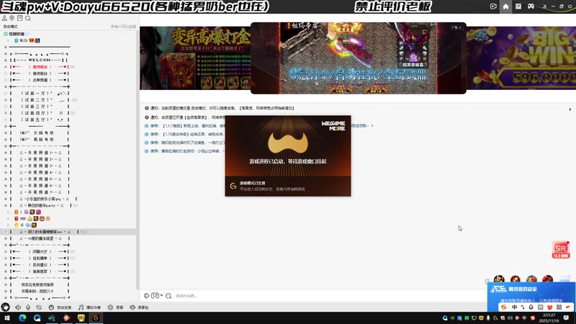
Task: Click the round hand icon at bottom-left
Action: [5, 307]
